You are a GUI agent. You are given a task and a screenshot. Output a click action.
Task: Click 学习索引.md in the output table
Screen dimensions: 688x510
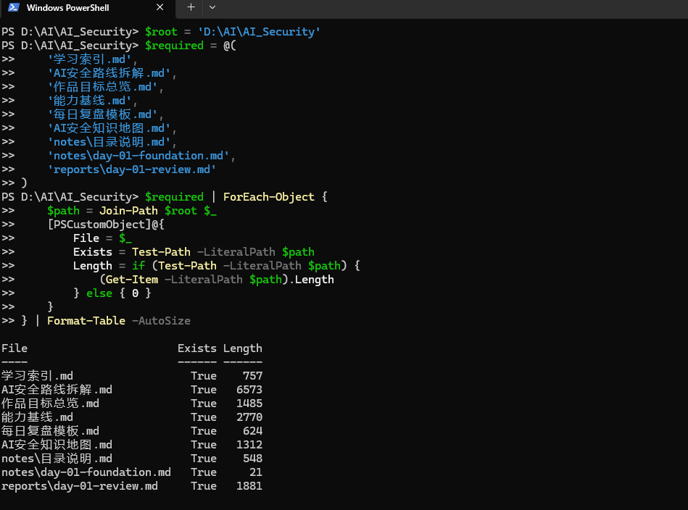tap(37, 376)
